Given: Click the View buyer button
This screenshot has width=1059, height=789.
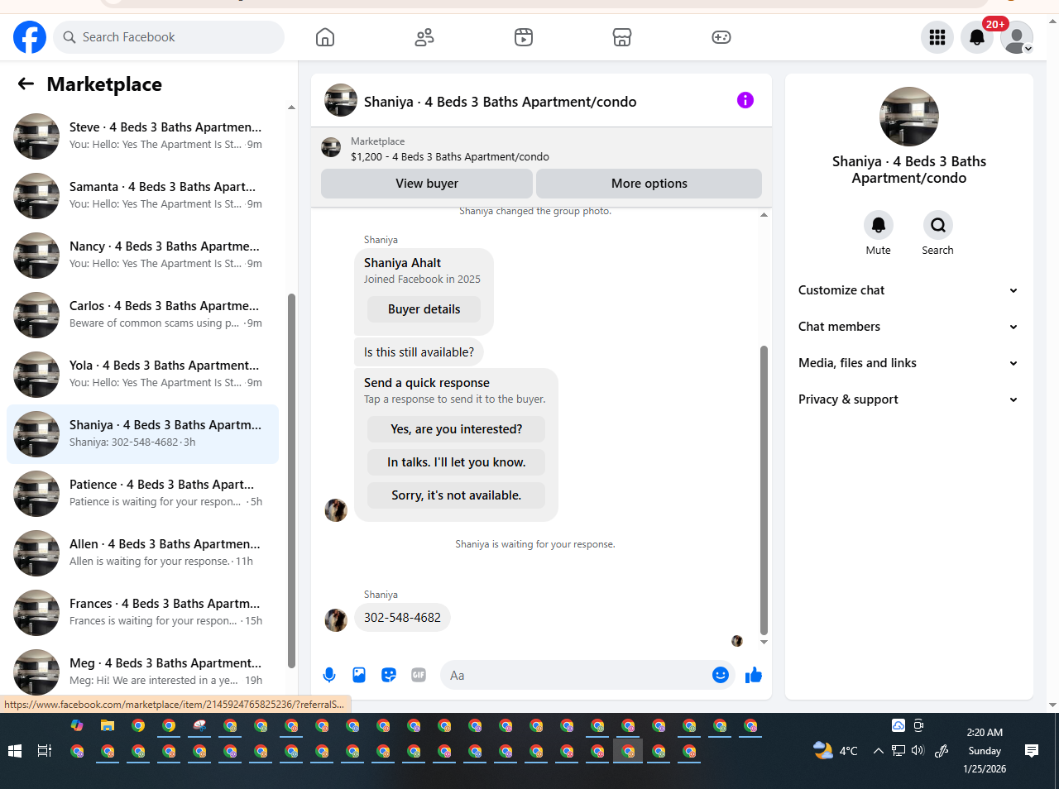Looking at the screenshot, I should tap(427, 184).
